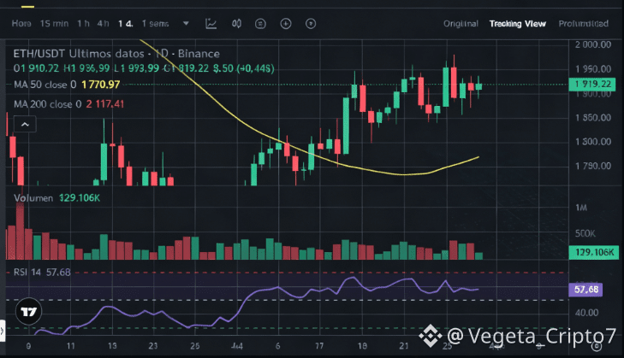624x358 pixels.
Task: Click the candlestick chart type icon
Action: pos(236,23)
